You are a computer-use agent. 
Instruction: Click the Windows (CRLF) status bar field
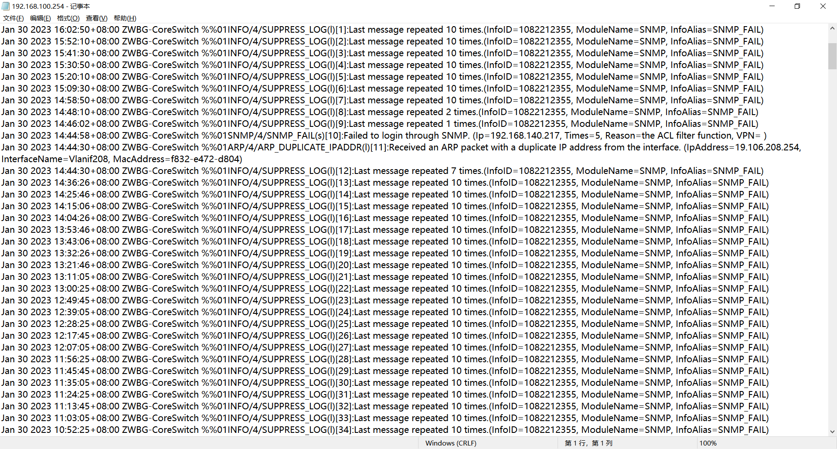click(451, 443)
